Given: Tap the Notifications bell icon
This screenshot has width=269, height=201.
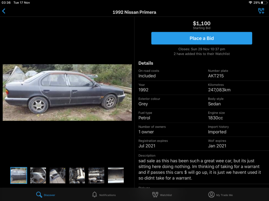Looking at the screenshot, I should click(x=94, y=195).
